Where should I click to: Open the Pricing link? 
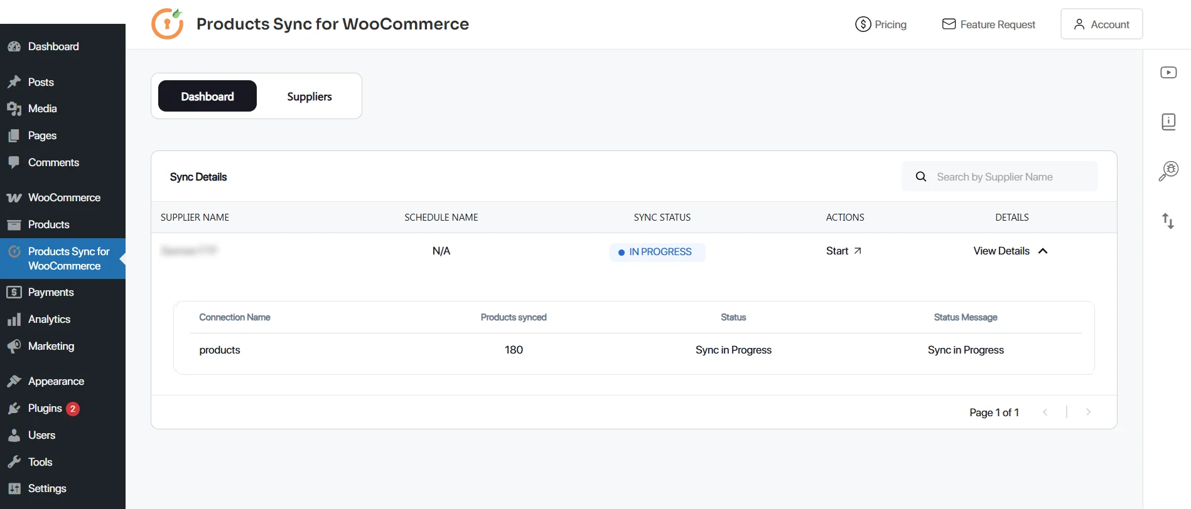point(881,24)
